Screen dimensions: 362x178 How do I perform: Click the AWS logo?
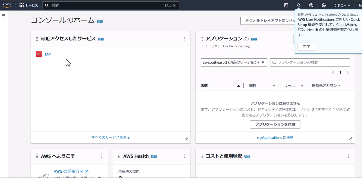point(7,5)
